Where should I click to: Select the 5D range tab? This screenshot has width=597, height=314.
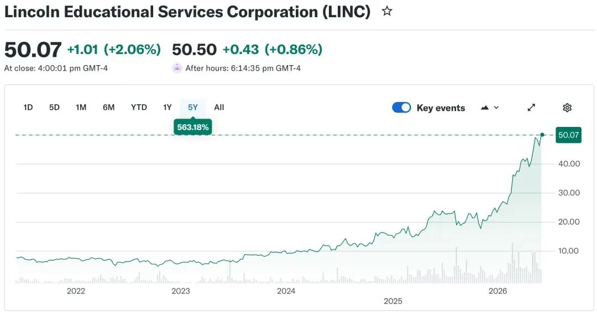[54, 107]
